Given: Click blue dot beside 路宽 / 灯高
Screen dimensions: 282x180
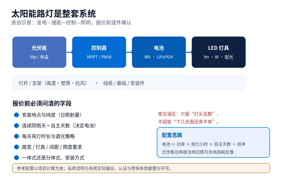Looking at the screenshot, I should (x=17, y=147).
